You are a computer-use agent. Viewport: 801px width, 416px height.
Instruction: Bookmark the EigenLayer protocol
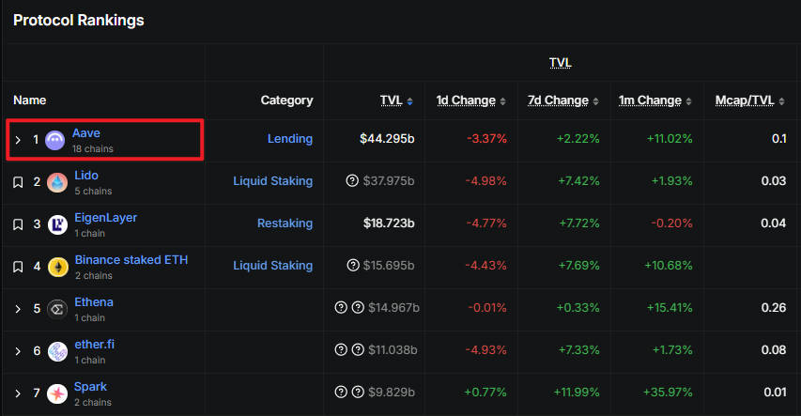(17, 224)
